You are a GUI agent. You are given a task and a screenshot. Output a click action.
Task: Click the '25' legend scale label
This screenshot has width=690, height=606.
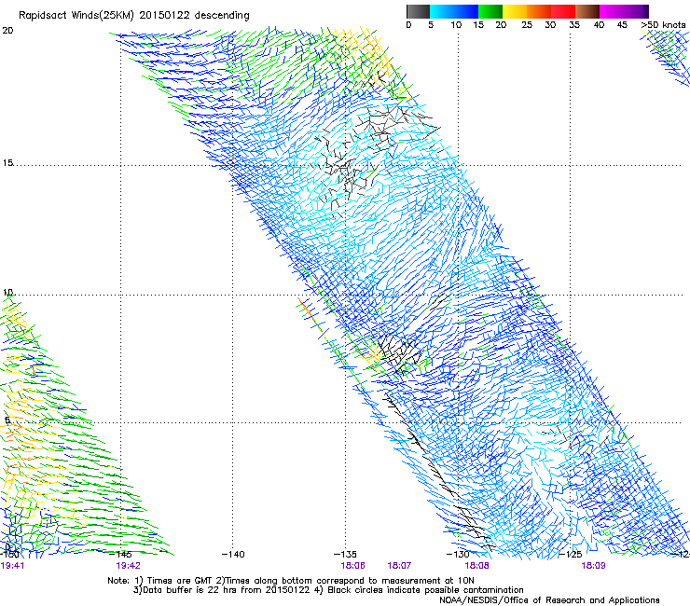coord(527,25)
